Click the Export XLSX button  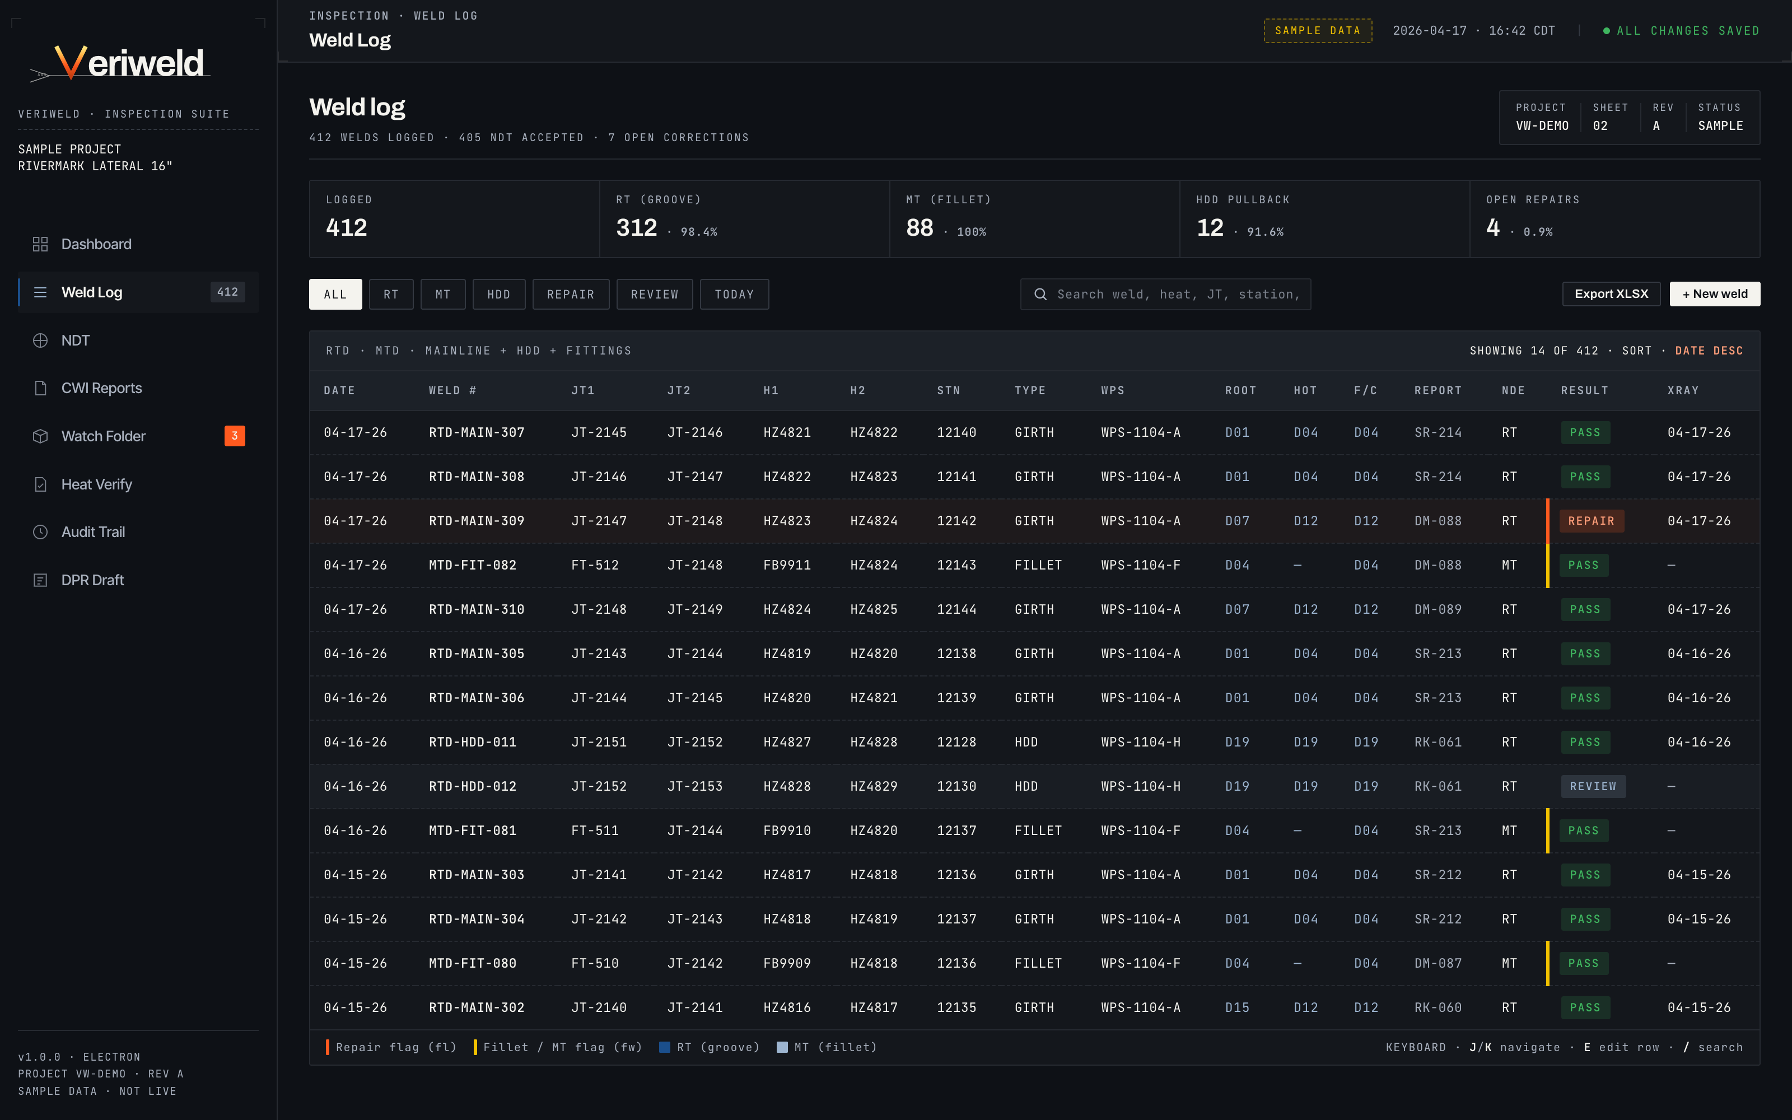[1611, 294]
